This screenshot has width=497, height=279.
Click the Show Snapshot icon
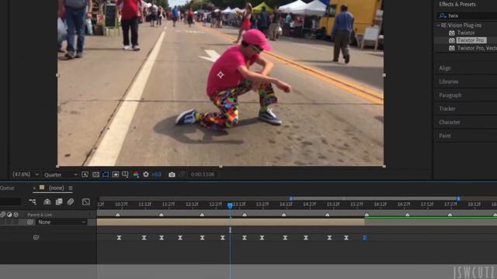(x=182, y=174)
